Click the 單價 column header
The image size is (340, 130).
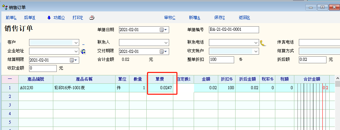(x=160, y=79)
